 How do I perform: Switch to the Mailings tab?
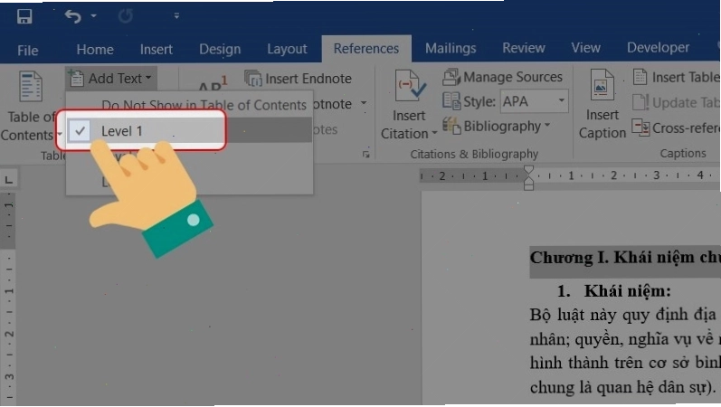tap(451, 48)
